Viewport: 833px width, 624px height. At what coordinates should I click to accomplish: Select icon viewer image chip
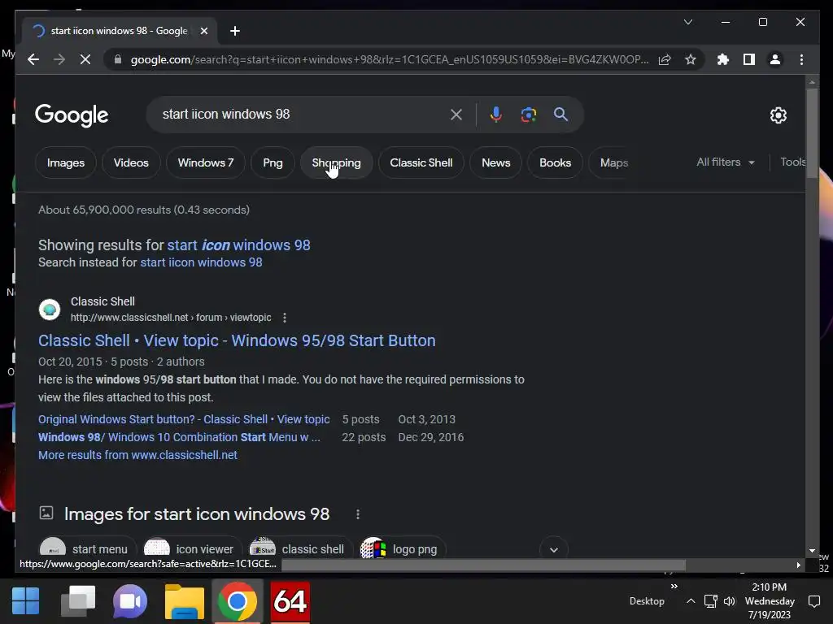click(192, 549)
